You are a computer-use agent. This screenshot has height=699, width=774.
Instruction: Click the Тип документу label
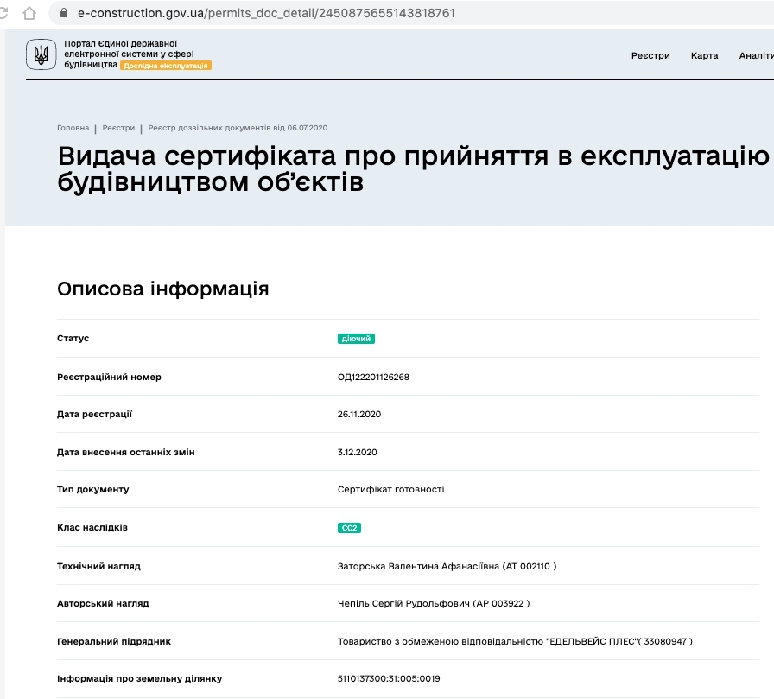pos(92,490)
